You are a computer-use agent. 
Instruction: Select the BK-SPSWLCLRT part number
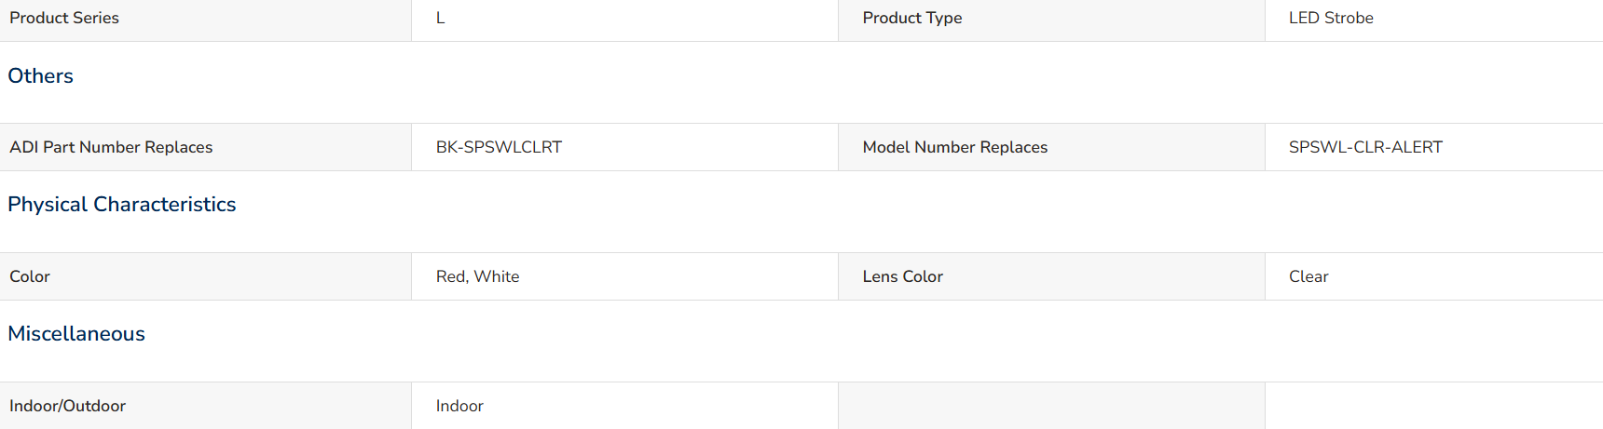pos(499,147)
